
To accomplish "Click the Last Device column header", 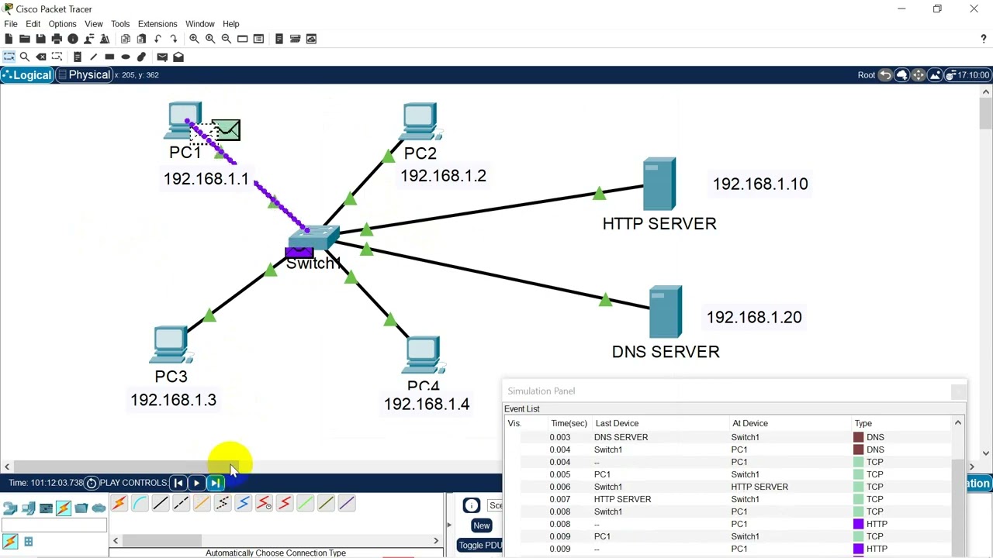I will click(x=617, y=423).
